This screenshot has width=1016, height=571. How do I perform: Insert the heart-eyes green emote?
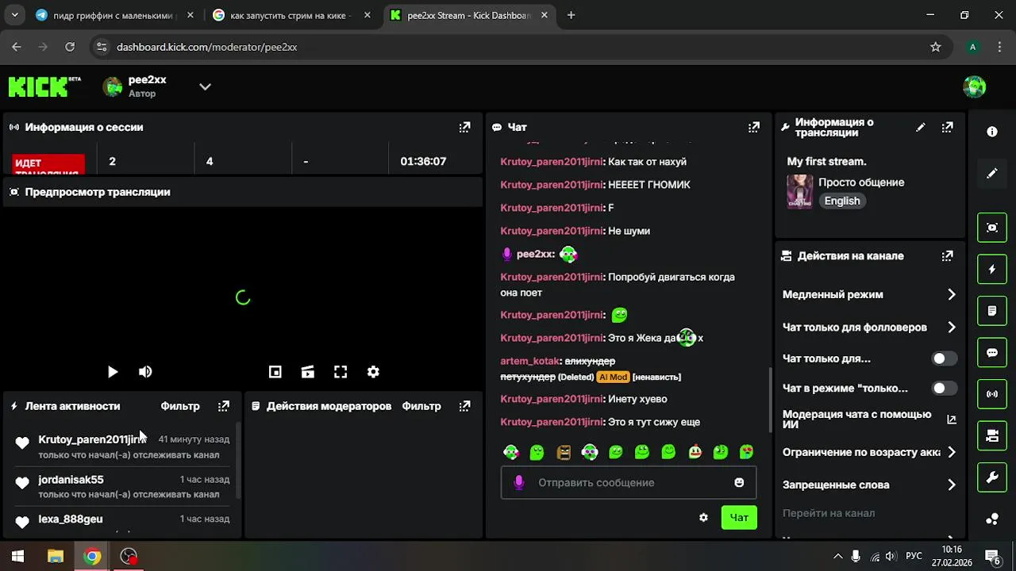pos(746,452)
